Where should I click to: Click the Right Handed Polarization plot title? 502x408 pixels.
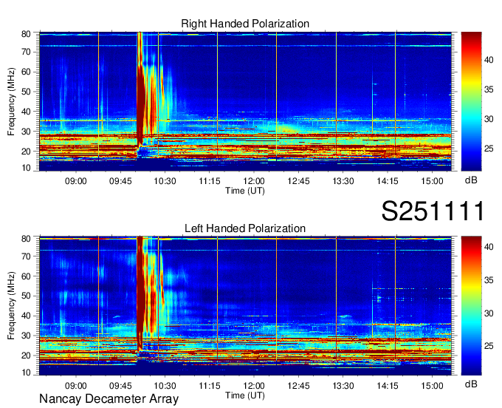click(x=245, y=24)
